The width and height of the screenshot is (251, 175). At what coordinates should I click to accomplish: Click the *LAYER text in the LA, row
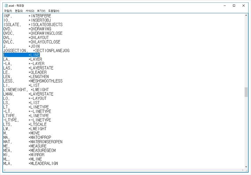(35, 59)
